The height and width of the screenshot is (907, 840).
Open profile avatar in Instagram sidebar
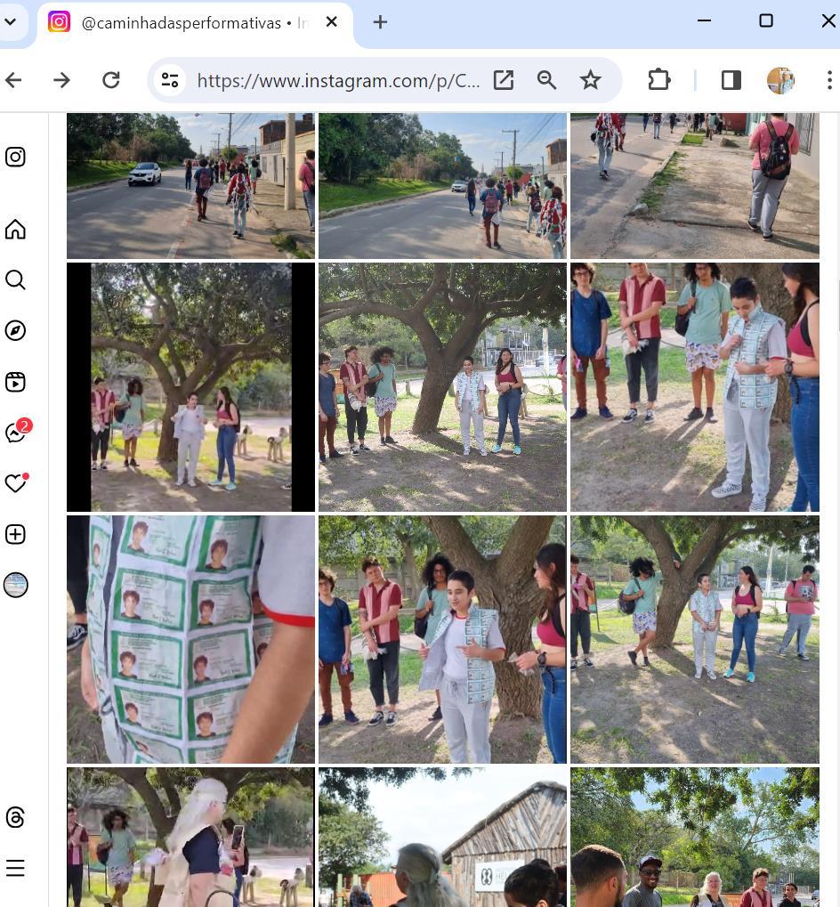(16, 585)
